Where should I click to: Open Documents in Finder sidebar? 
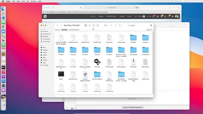(x=46, y=39)
